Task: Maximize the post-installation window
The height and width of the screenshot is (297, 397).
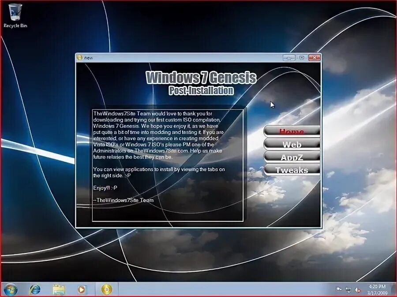Action: (x=302, y=58)
